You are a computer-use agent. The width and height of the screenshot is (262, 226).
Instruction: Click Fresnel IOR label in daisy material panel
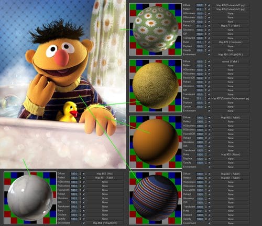coord(189,22)
